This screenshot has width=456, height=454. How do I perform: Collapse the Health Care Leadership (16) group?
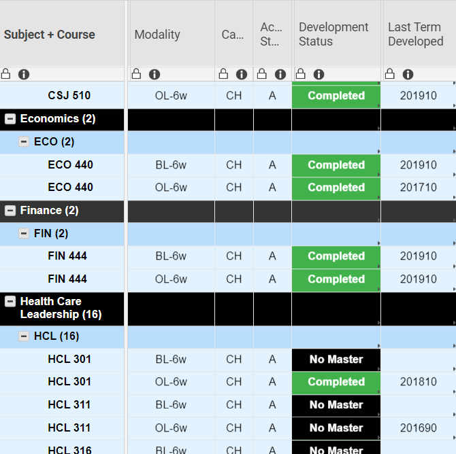click(x=10, y=302)
